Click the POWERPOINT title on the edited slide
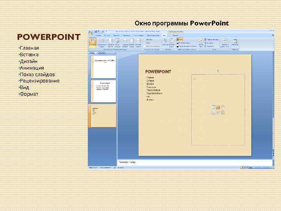The image size is (281, 211). tap(158, 72)
